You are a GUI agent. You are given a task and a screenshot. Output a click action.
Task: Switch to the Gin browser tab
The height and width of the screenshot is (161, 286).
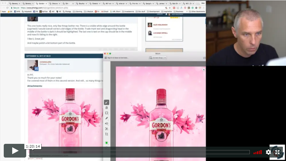[x=68, y=3]
